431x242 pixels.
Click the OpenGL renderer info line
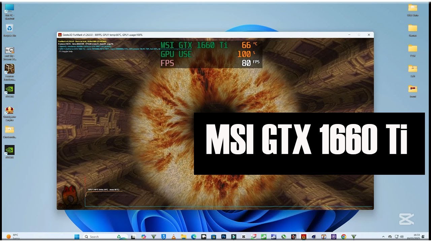[x=85, y=46]
